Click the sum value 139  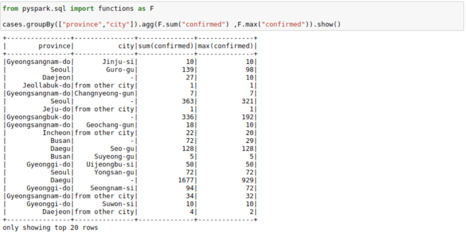click(x=188, y=70)
